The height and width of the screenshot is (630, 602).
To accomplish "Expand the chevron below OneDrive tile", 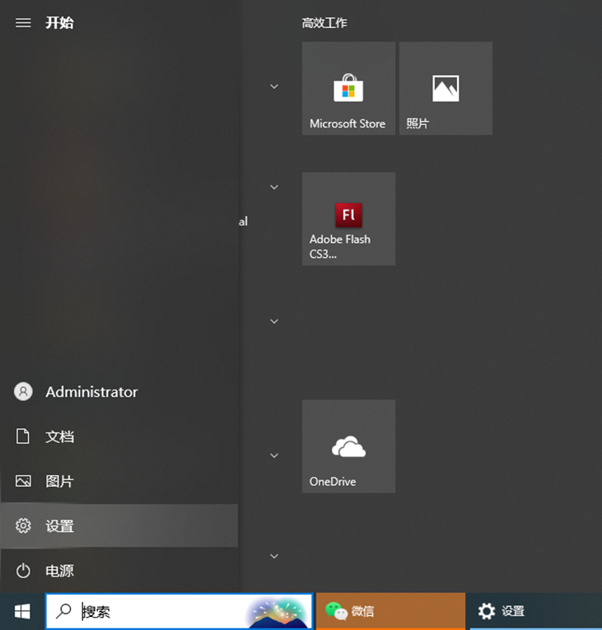I will tap(274, 556).
